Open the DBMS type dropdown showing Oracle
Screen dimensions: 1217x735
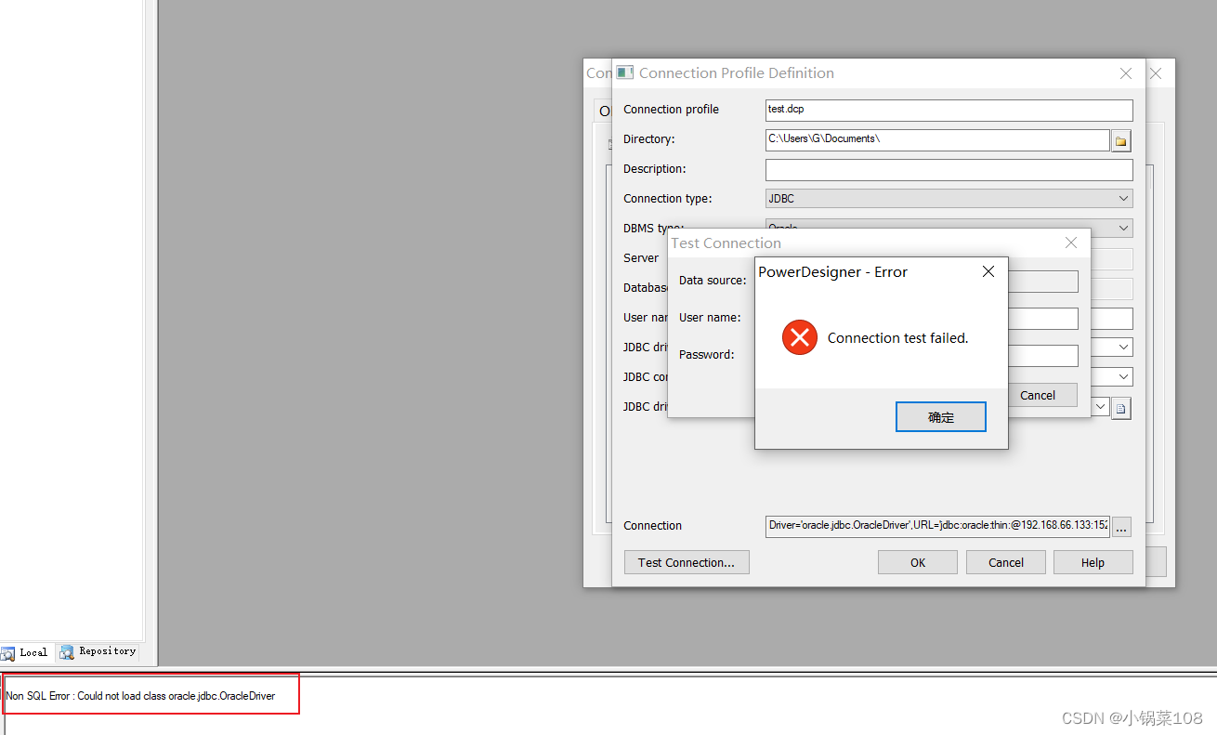coord(1124,228)
